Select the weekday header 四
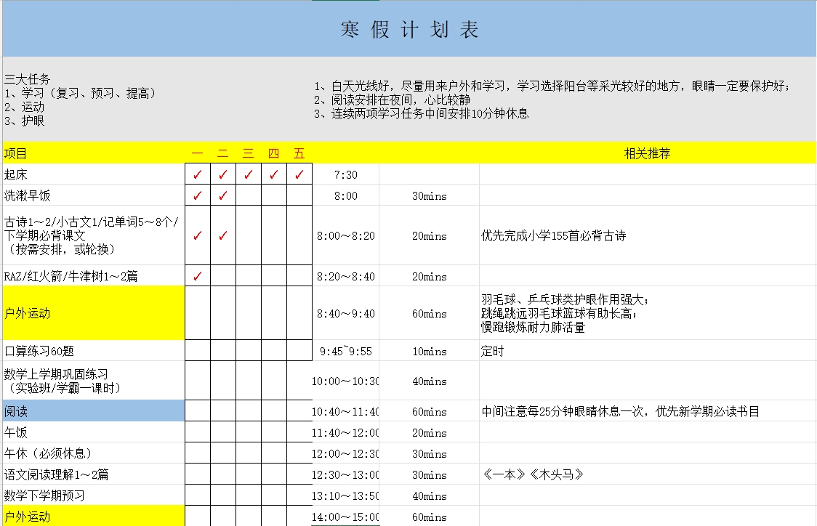The height and width of the screenshot is (526, 817). coord(273,153)
